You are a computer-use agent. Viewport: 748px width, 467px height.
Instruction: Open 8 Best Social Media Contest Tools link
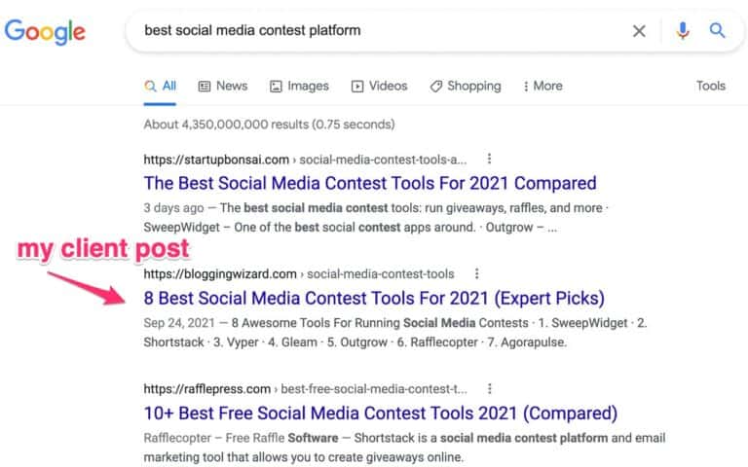click(x=374, y=299)
